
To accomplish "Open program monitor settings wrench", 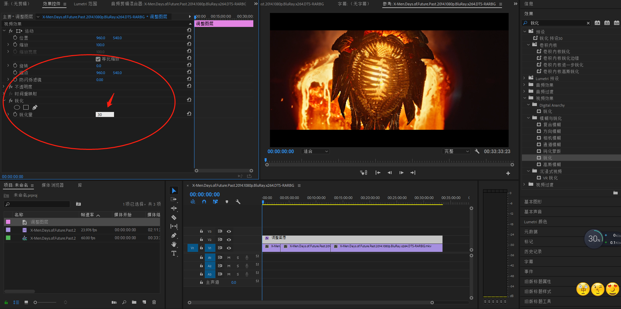I will 477,151.
